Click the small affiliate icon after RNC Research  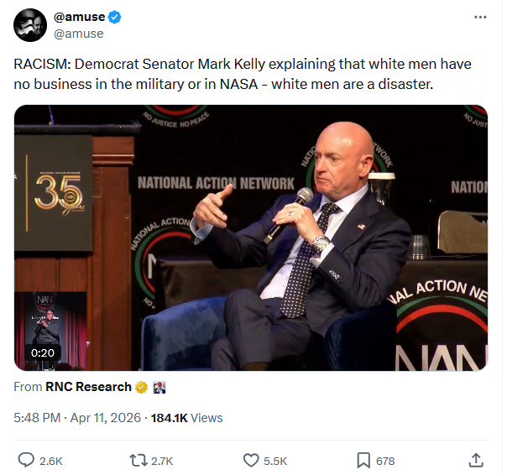pos(159,387)
